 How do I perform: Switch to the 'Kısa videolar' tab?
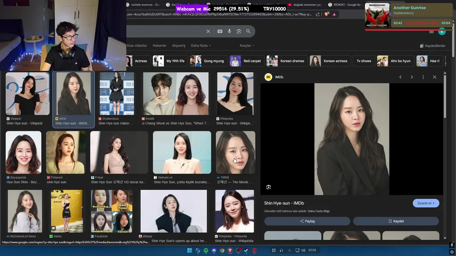137,46
